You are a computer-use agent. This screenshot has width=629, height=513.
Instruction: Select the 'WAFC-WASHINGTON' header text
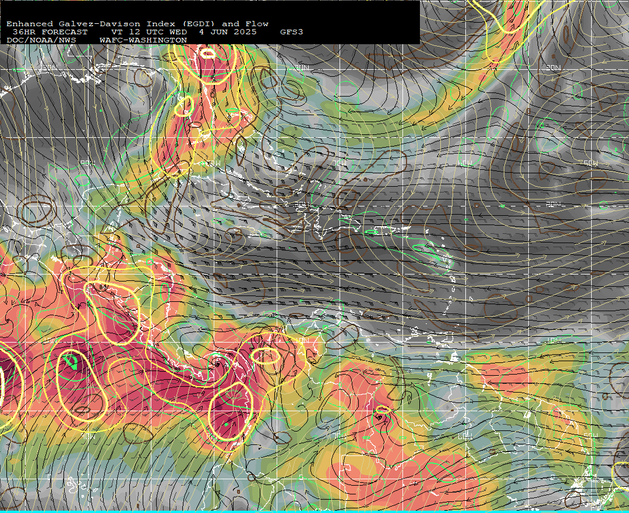143,41
